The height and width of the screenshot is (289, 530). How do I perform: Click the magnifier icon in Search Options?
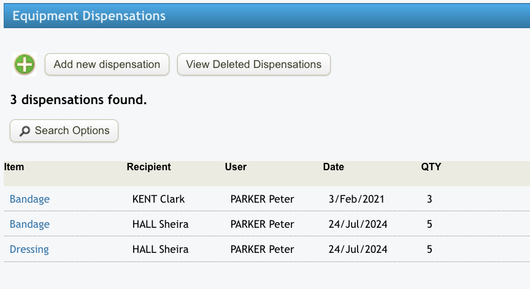(25, 131)
